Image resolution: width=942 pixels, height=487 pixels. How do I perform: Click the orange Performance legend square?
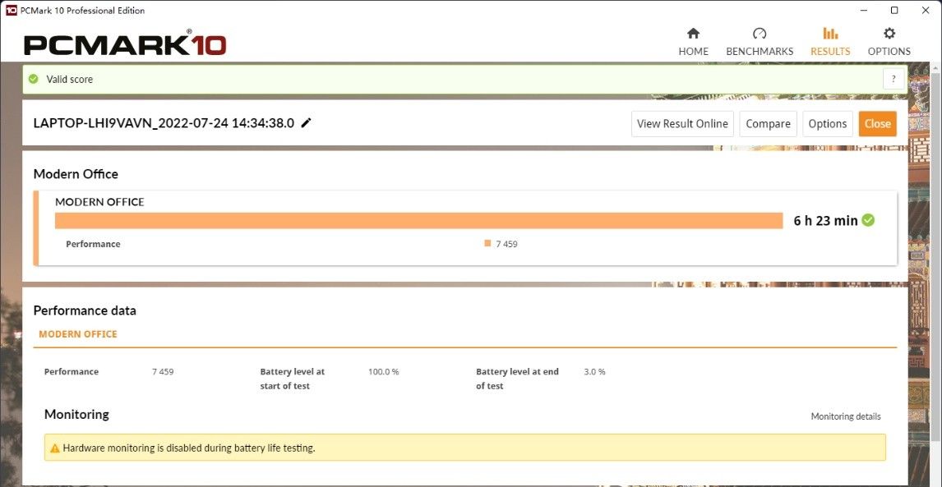pos(487,243)
